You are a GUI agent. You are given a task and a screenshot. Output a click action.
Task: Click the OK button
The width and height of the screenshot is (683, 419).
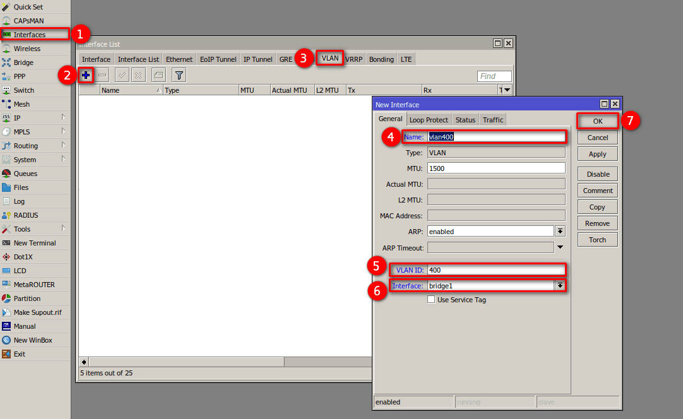(x=597, y=121)
